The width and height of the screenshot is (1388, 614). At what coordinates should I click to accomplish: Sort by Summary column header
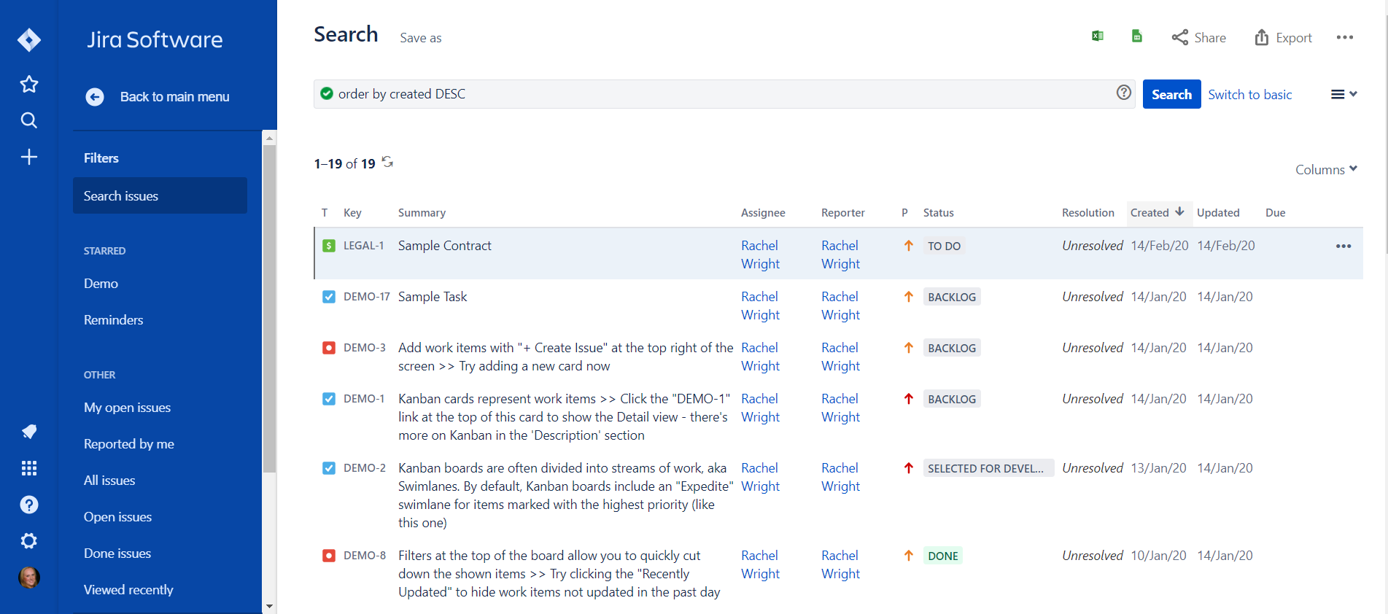click(x=422, y=213)
